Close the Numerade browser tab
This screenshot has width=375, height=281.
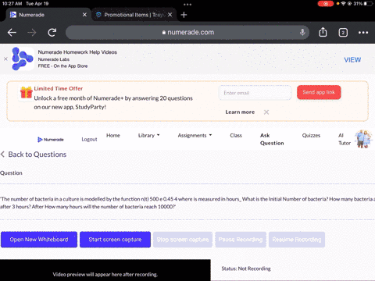tap(84, 15)
